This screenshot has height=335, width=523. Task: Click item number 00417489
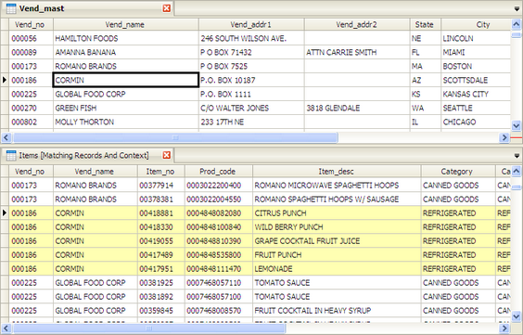tap(161, 255)
